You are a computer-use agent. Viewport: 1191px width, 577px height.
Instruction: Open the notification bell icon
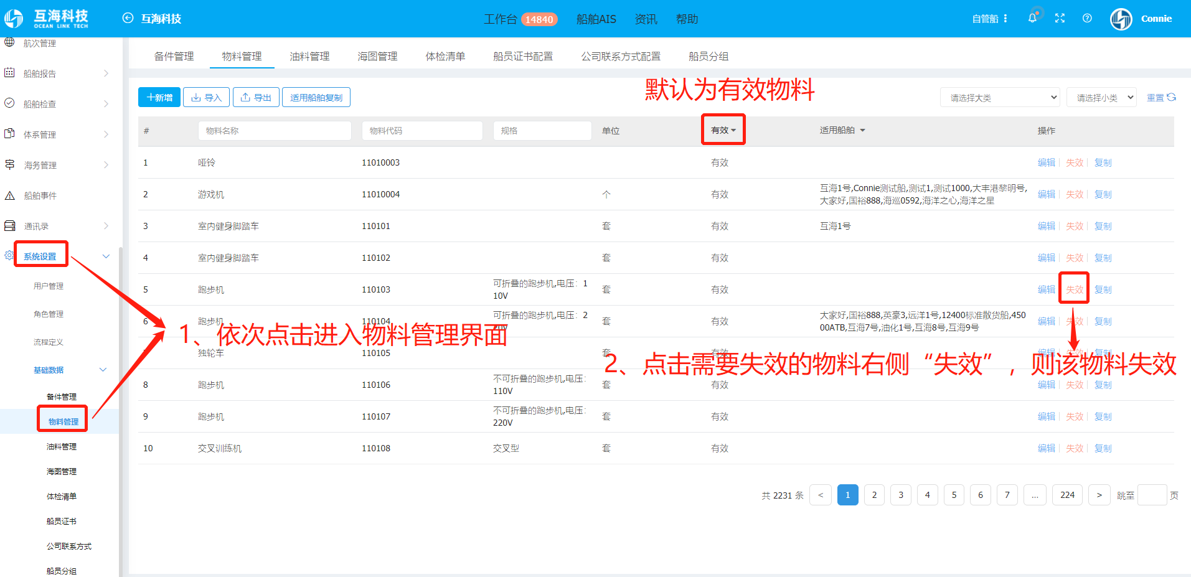coord(1032,18)
